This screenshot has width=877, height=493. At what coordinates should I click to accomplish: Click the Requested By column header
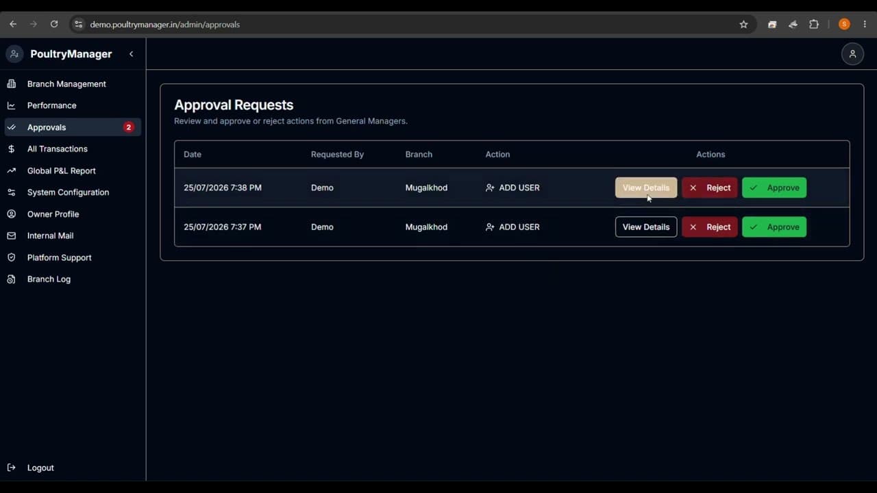(x=337, y=154)
